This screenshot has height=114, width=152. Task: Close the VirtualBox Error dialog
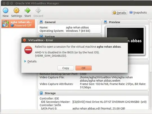(24, 40)
